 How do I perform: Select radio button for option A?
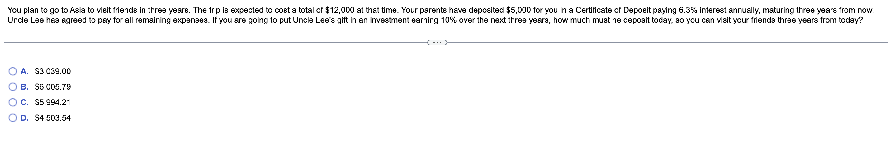click(13, 72)
